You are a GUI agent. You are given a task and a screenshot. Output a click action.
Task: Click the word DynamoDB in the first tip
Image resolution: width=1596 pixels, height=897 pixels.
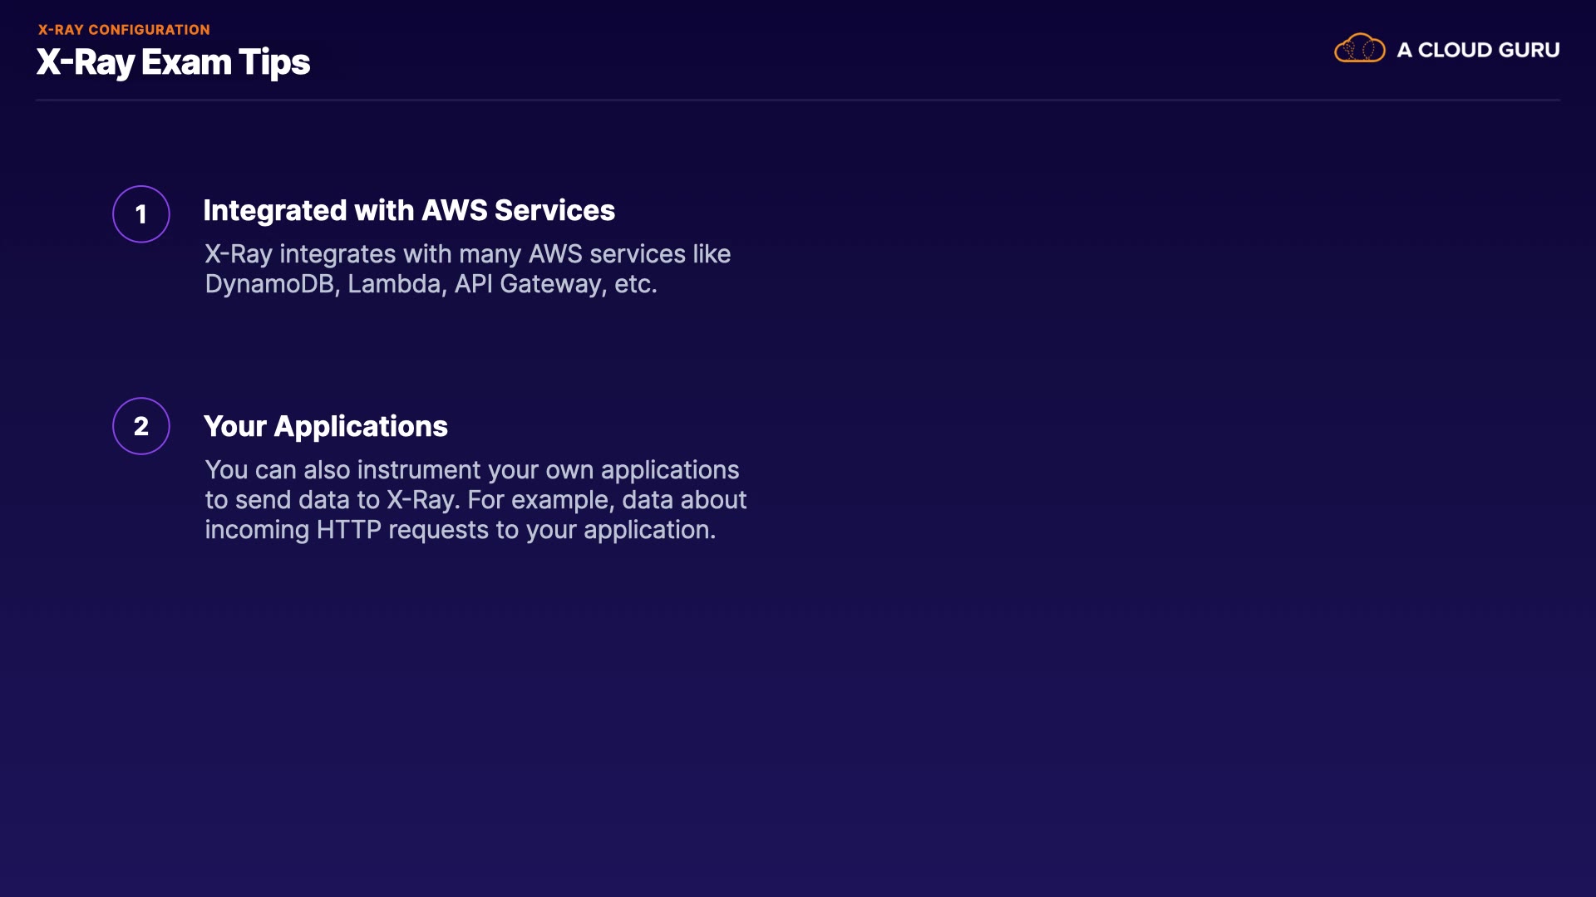(x=269, y=284)
